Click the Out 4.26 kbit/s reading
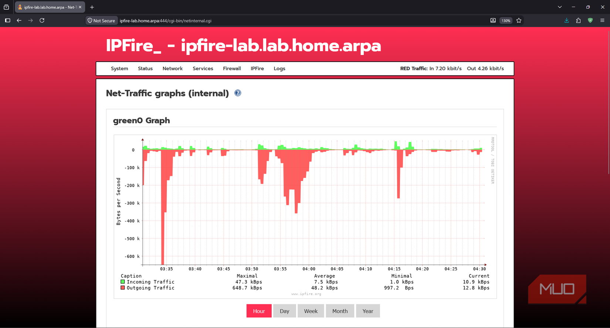Image resolution: width=610 pixels, height=328 pixels. coord(485,69)
